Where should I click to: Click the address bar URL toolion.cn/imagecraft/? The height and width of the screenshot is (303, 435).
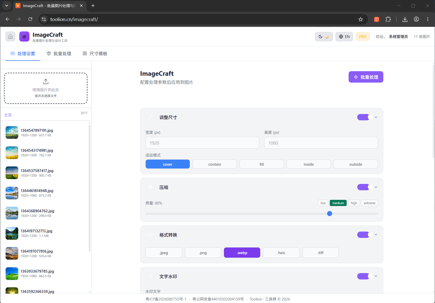point(74,19)
